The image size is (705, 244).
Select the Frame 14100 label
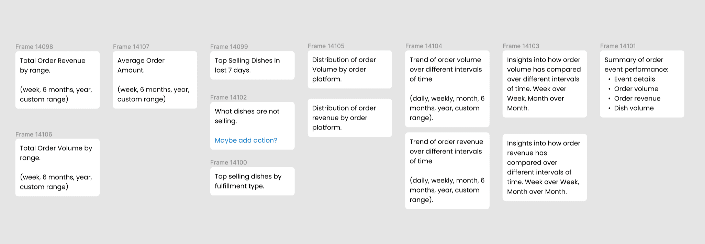[228, 162]
